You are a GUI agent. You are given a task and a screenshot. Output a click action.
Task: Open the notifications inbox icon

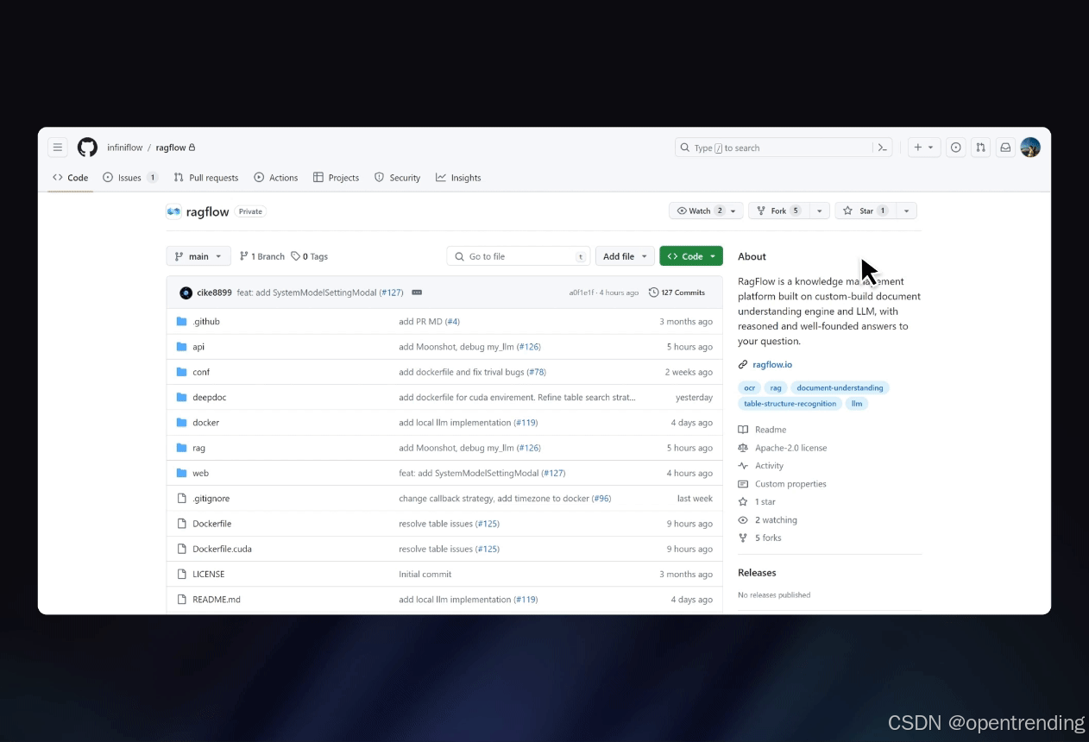pyautogui.click(x=1005, y=148)
